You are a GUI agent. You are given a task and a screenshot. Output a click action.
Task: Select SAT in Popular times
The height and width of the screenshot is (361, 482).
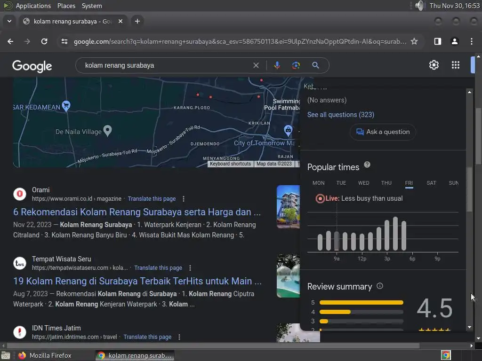[x=431, y=183]
